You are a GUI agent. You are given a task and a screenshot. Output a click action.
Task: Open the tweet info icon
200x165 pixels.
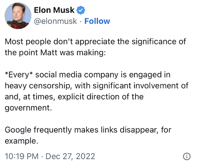click(187, 156)
